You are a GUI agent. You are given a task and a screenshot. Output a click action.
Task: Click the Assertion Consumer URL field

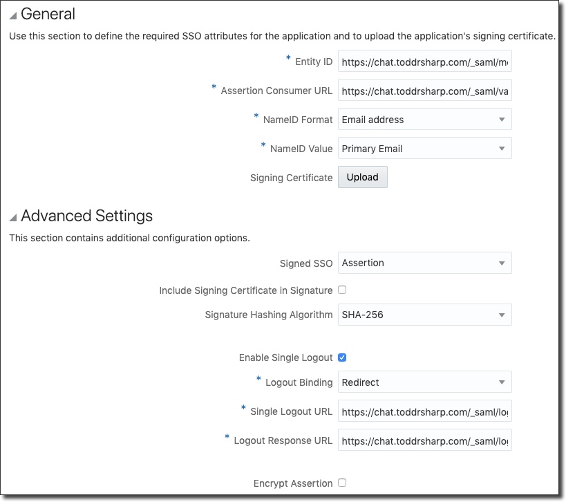point(424,91)
